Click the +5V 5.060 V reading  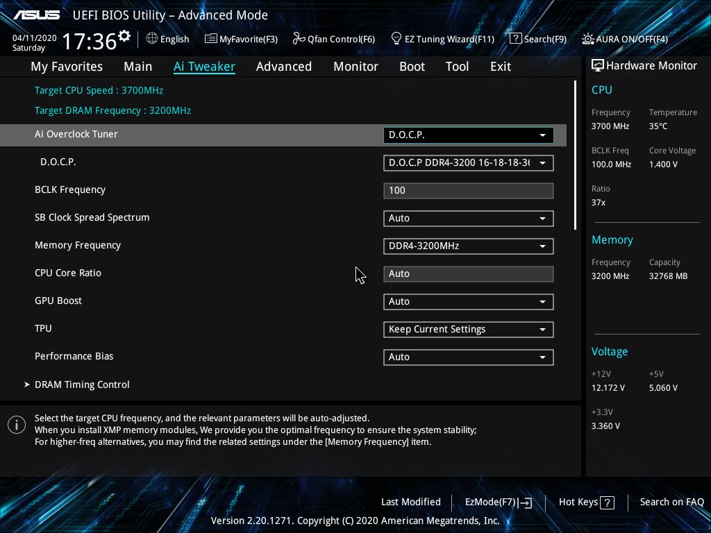(x=663, y=388)
